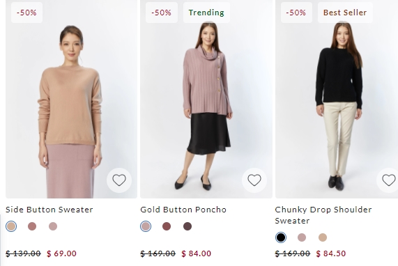Add Side Button Sweater to wishlist
Screen dimensions: 398x266
(x=119, y=180)
